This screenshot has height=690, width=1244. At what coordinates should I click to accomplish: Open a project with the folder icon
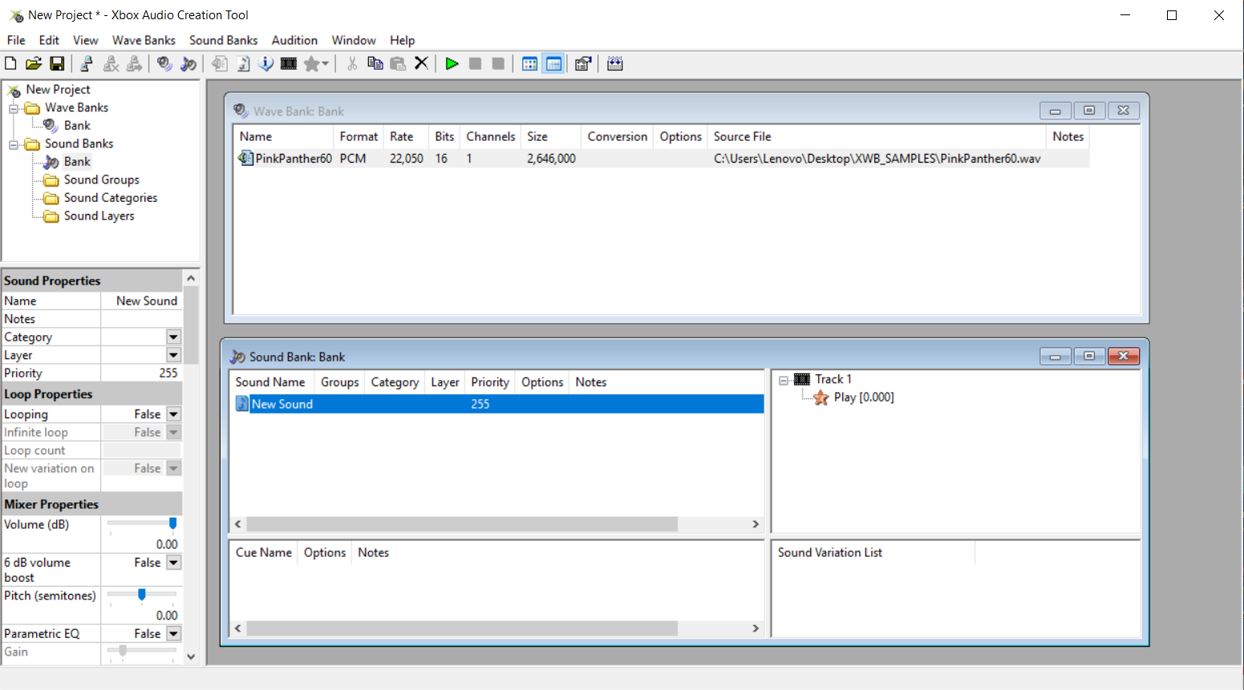(34, 64)
